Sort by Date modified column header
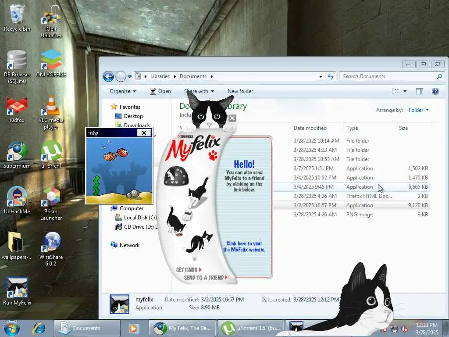449x337 pixels. pos(310,128)
